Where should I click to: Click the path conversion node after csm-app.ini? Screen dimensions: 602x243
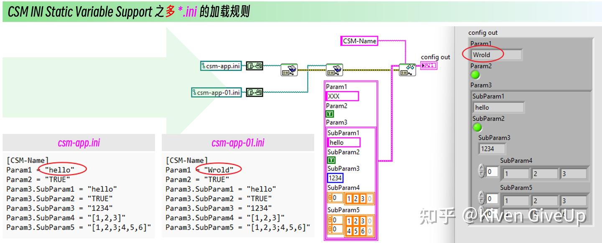pos(254,66)
